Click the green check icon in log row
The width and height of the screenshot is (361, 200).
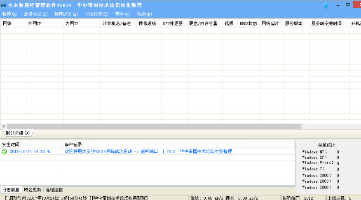(x=5, y=151)
